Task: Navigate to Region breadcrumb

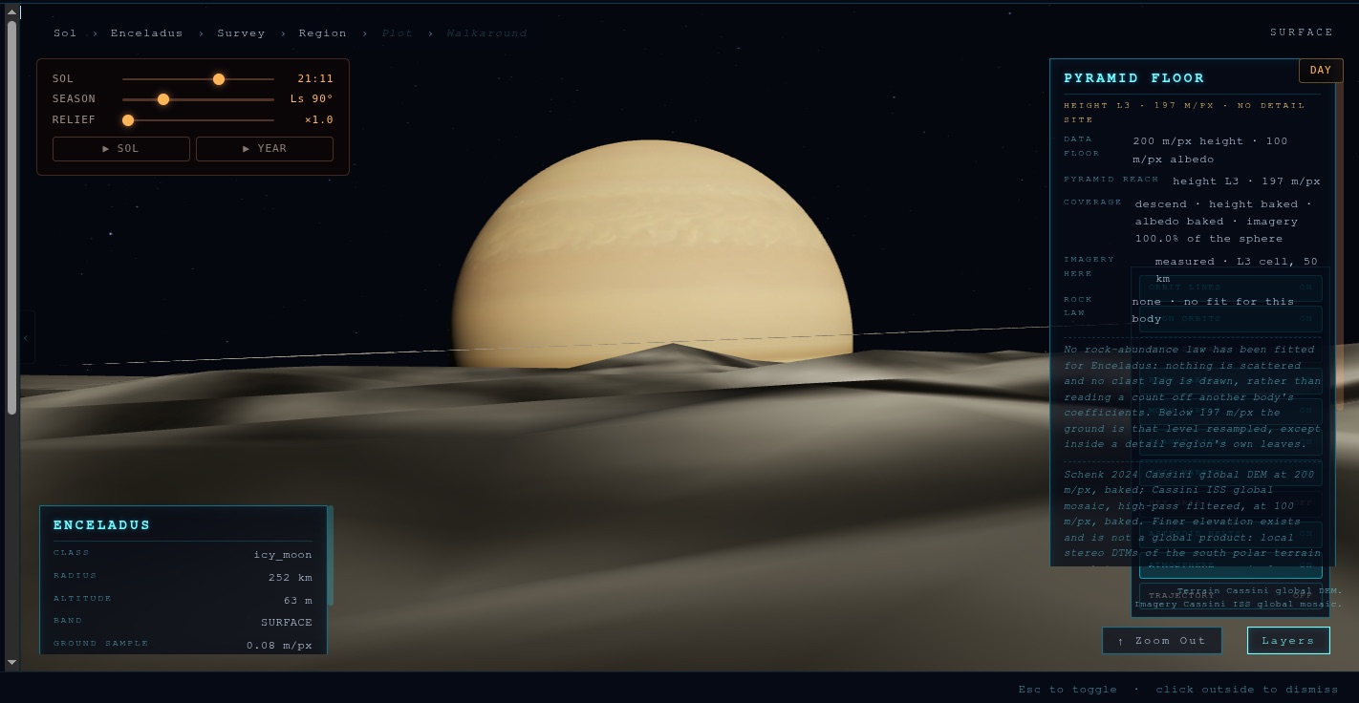Action: tap(322, 33)
